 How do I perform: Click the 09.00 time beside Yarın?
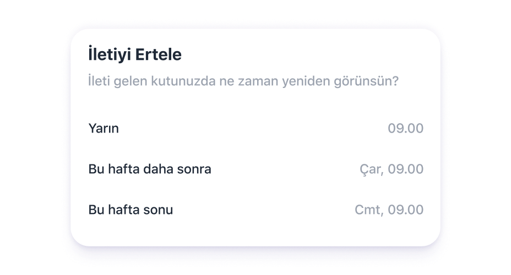pos(405,129)
